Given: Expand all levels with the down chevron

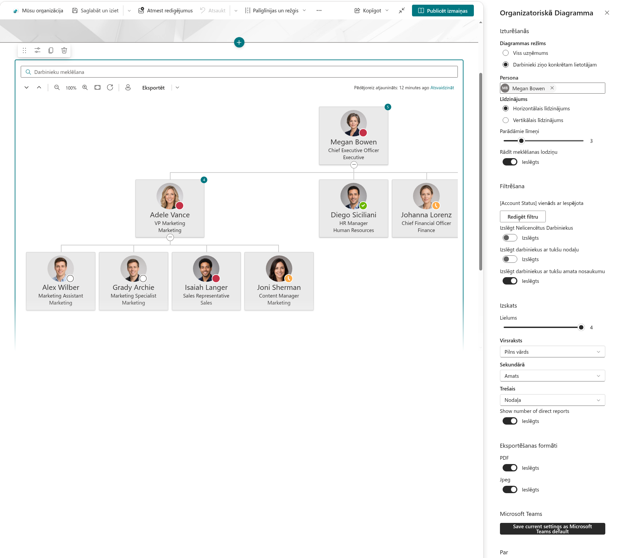Looking at the screenshot, I should click(x=26, y=88).
